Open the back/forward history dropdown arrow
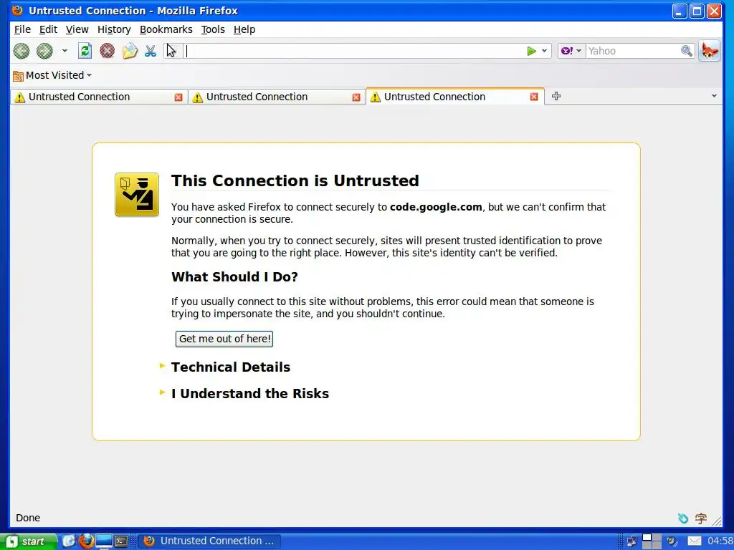 pyautogui.click(x=65, y=51)
